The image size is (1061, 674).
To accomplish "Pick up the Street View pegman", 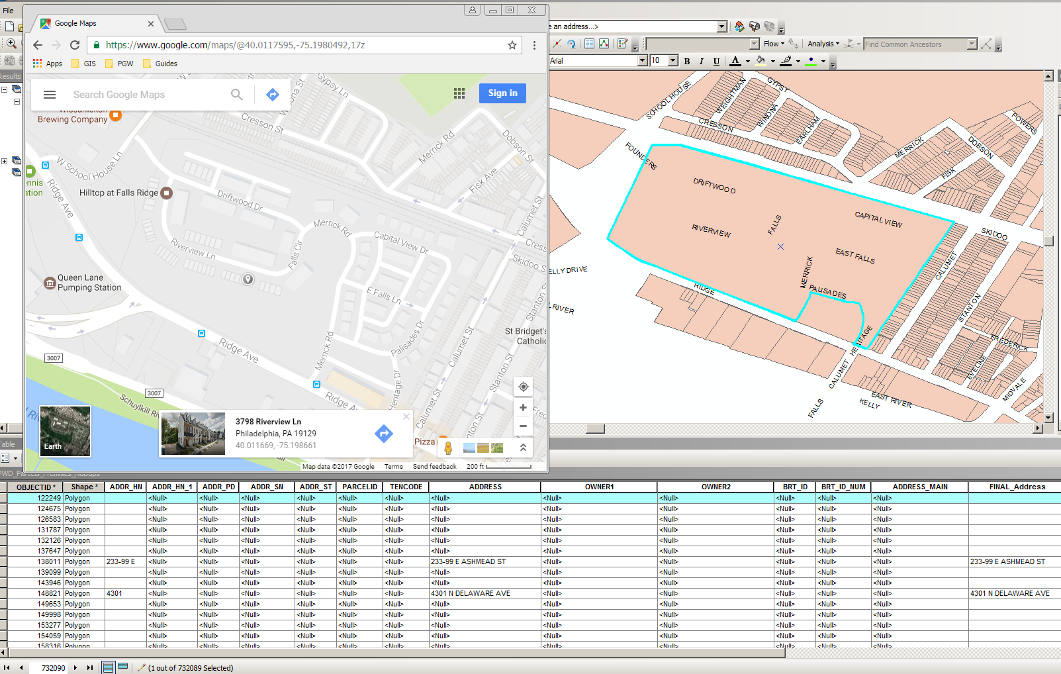I will click(x=448, y=448).
